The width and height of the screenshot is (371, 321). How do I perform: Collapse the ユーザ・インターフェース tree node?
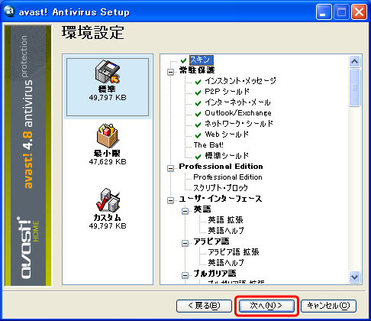coord(170,200)
